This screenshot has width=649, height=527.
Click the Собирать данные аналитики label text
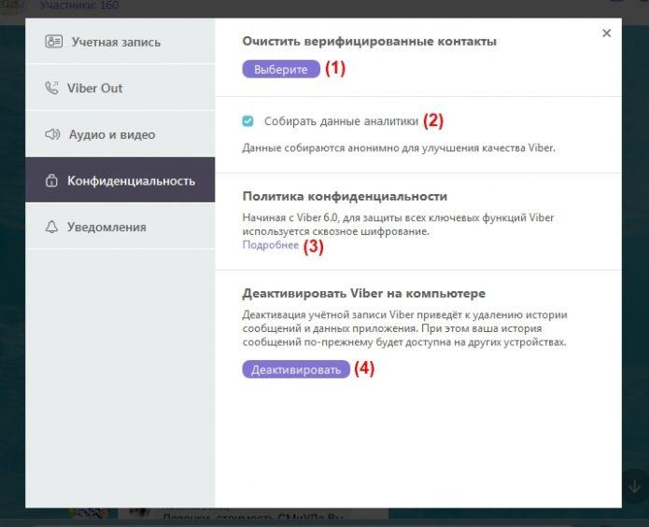[x=340, y=120]
